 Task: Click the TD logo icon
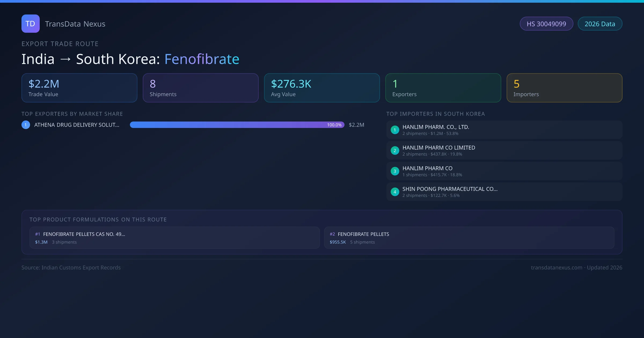coord(30,24)
